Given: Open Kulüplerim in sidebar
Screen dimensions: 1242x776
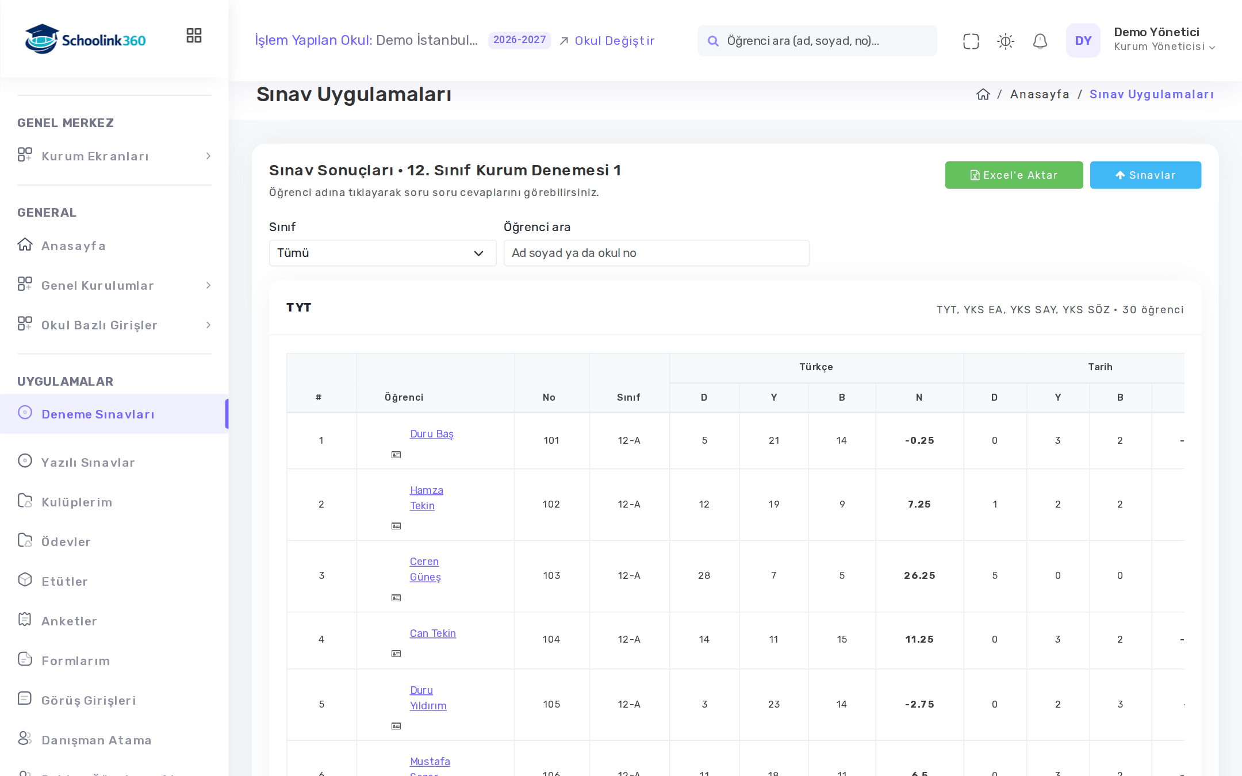Looking at the screenshot, I should coord(114,502).
